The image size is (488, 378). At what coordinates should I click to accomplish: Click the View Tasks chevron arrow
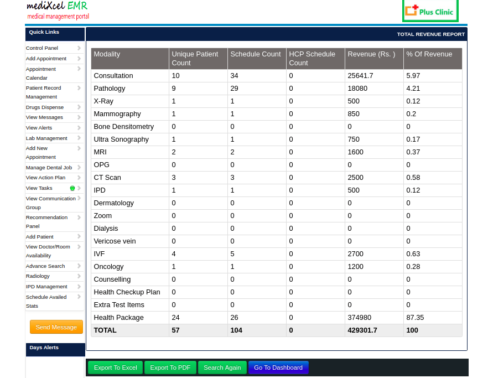(79, 188)
